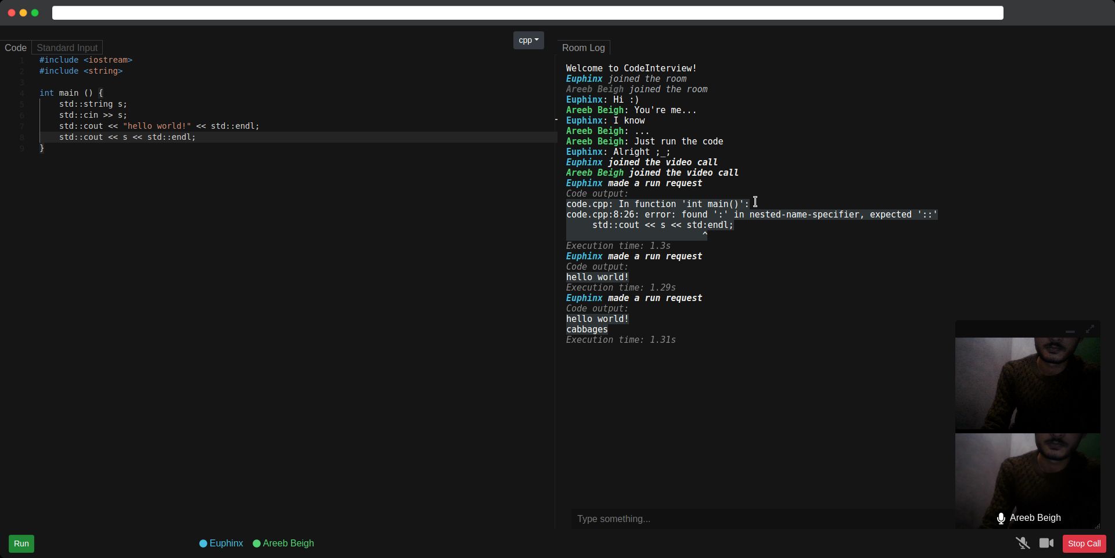Click the Type something chat input
Screen dimensions: 1115x558
point(762,519)
